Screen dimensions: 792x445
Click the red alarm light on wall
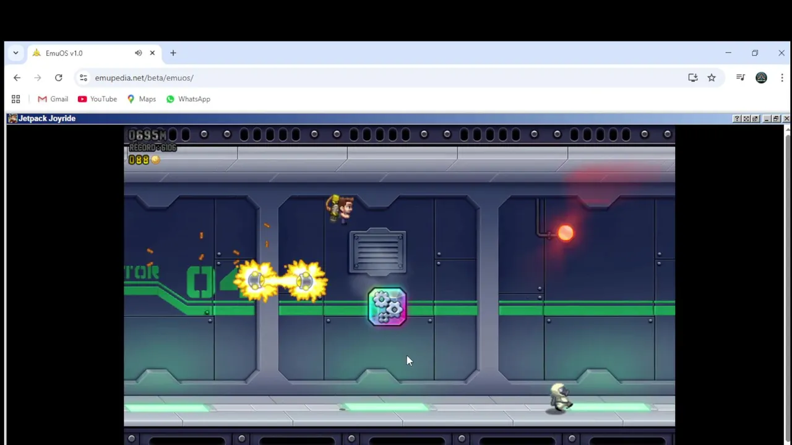pyautogui.click(x=566, y=233)
